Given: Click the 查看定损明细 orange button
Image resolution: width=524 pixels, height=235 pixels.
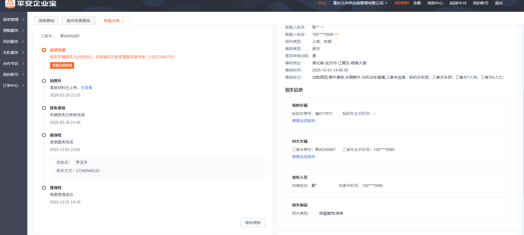Looking at the screenshot, I should [x=62, y=65].
